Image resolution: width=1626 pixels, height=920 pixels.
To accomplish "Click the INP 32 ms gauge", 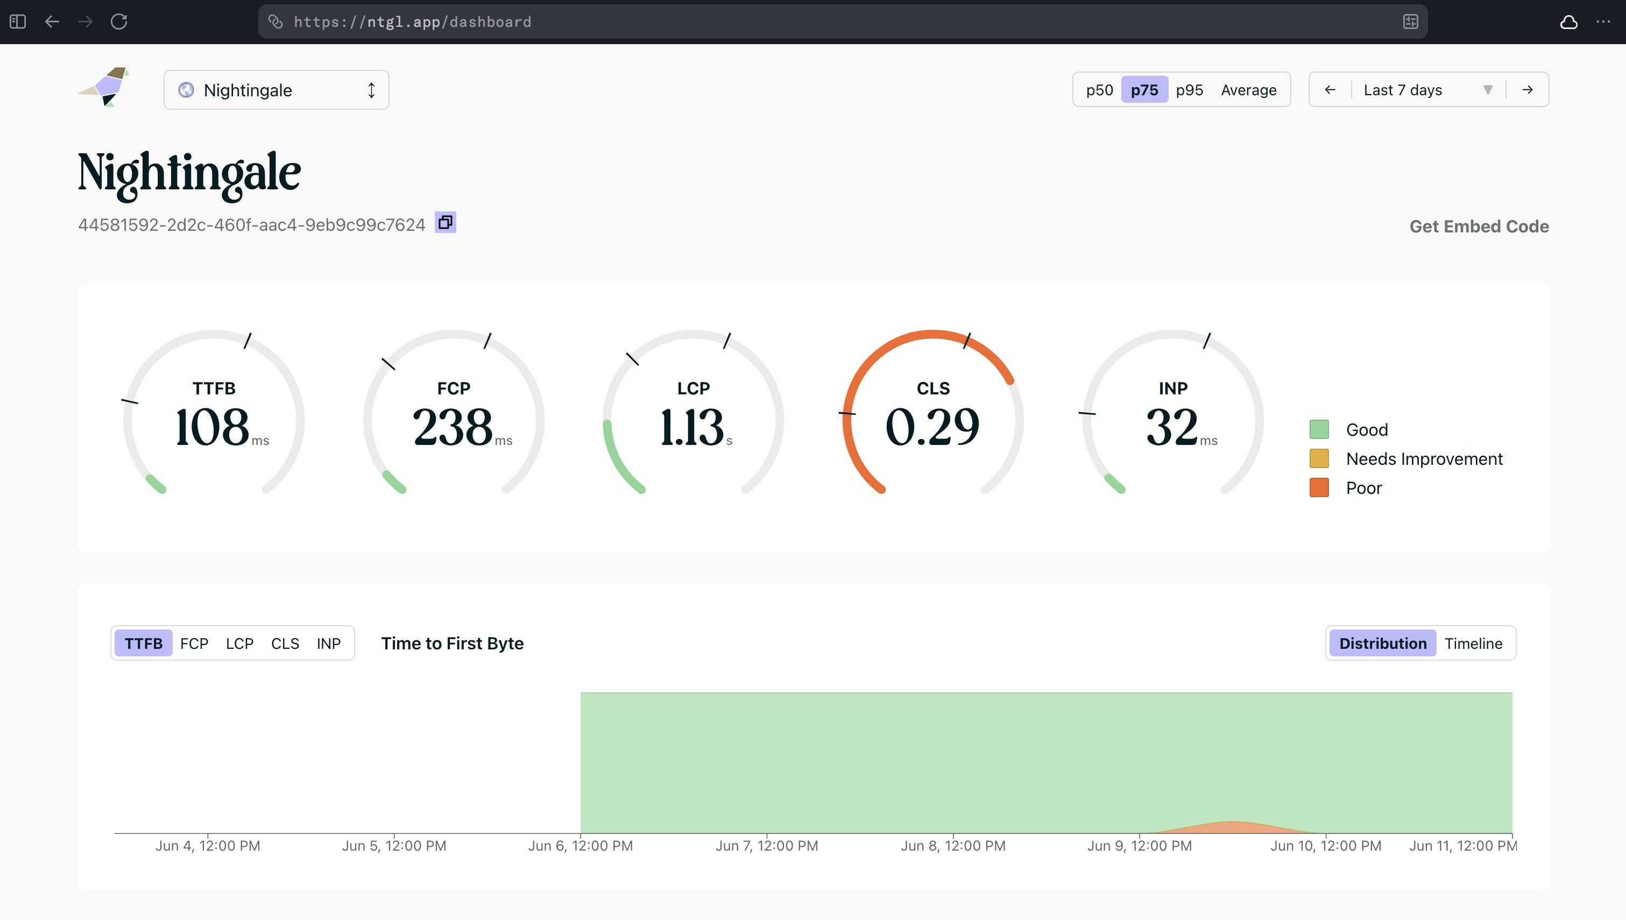I will (x=1173, y=413).
